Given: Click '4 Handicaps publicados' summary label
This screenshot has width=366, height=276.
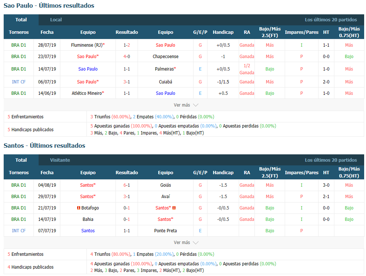Looking at the screenshot, I should (31, 267).
